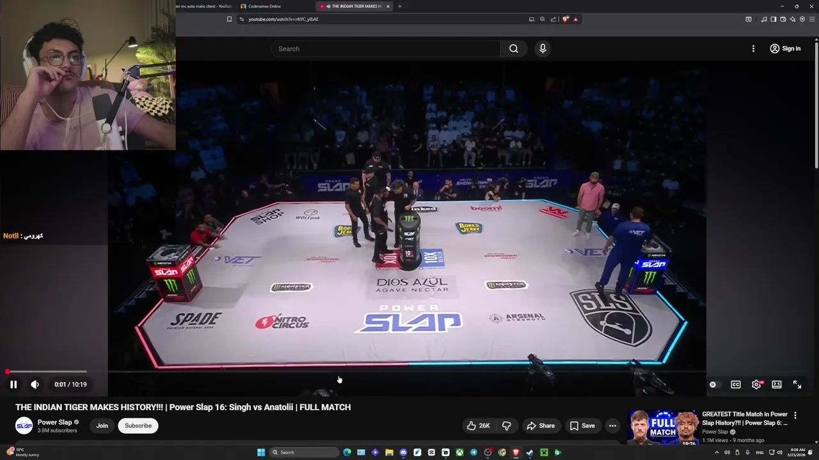Share the video
819x460 pixels.
coord(541,425)
